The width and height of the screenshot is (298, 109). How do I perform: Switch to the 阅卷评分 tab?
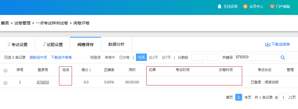click(86, 45)
